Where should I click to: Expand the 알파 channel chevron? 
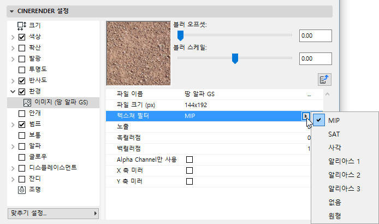coord(13,146)
